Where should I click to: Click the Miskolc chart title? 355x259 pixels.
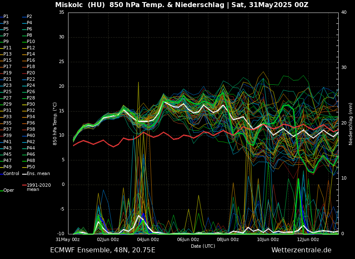tap(182, 5)
